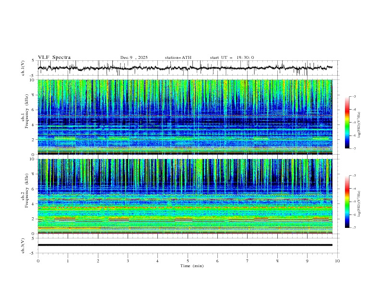Click the 10 minute tick on time axis
The height and width of the screenshot is (293, 380).
coord(337,260)
